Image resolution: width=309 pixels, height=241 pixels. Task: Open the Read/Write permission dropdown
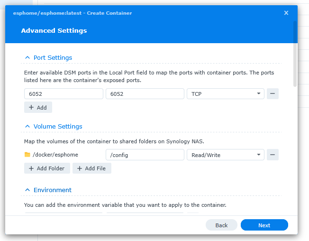click(226, 155)
